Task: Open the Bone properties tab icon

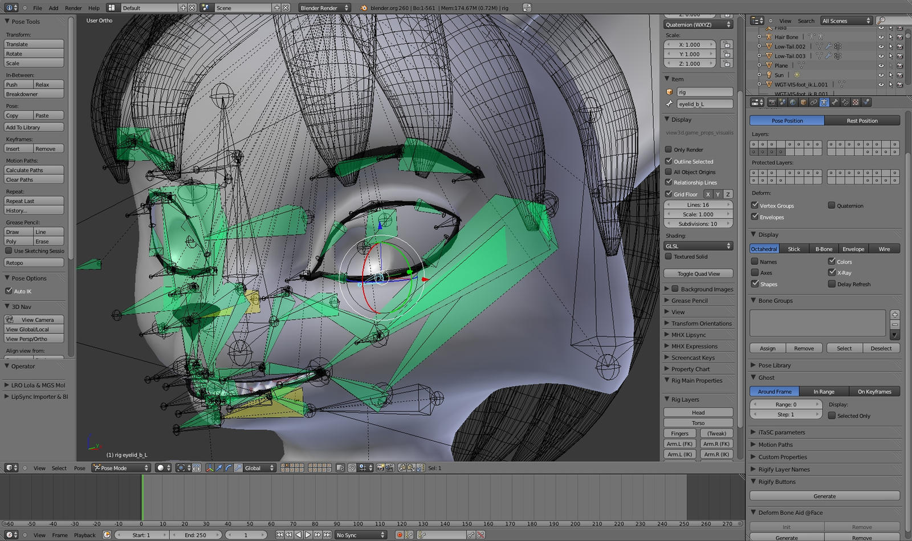Action: coord(834,103)
